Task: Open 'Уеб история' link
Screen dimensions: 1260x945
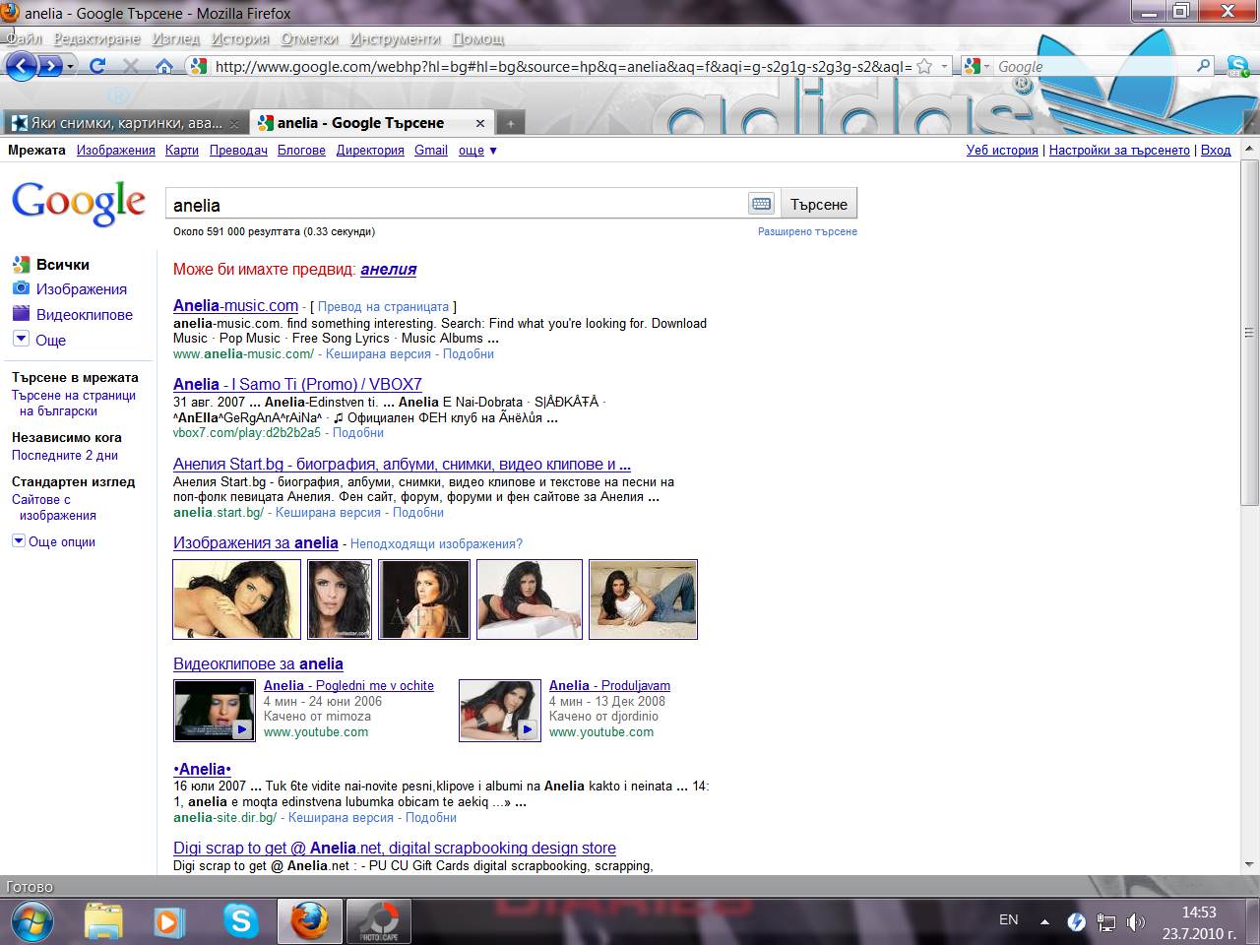Action: pyautogui.click(x=1002, y=150)
